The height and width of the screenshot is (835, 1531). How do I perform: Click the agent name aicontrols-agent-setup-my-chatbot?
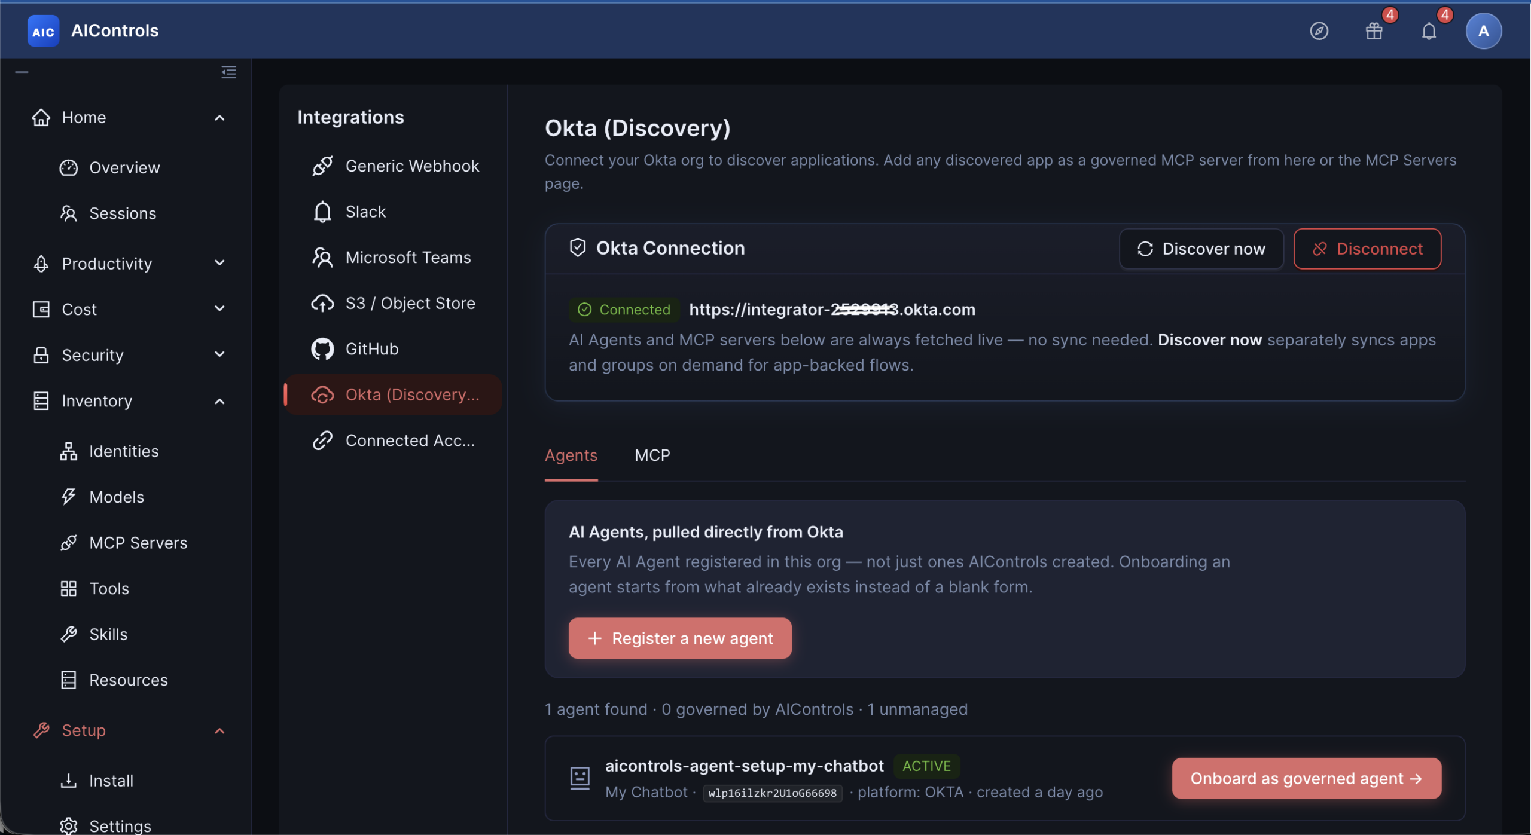click(x=744, y=766)
